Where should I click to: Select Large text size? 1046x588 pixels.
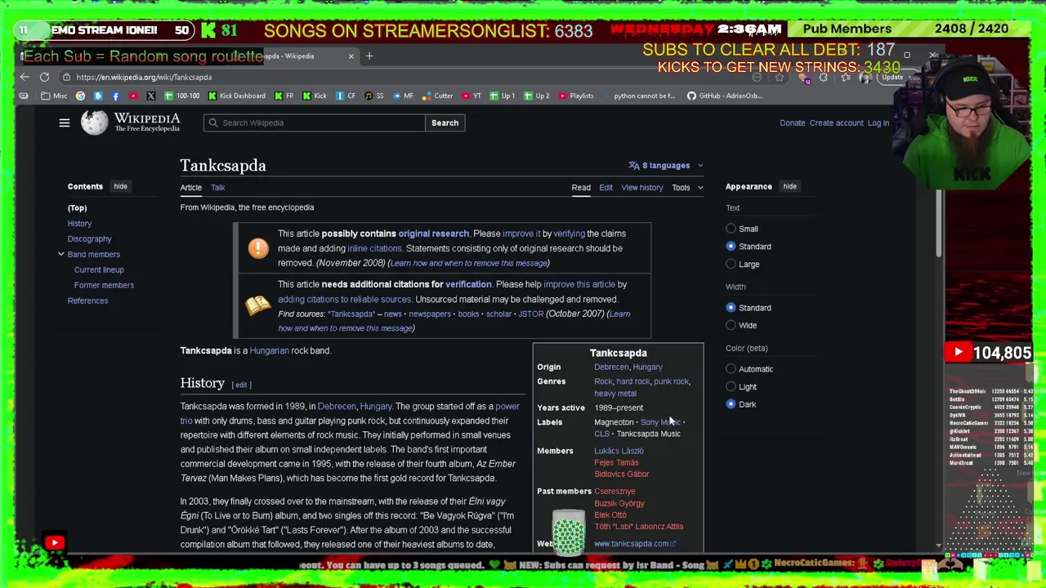731,264
